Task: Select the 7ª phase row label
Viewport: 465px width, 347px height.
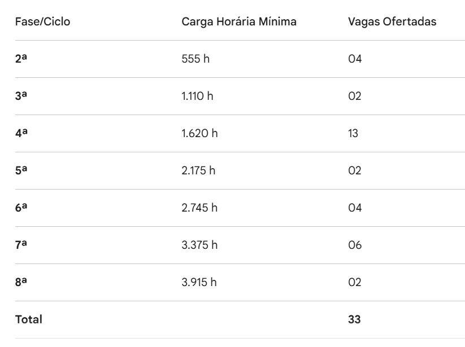Action: 21,245
